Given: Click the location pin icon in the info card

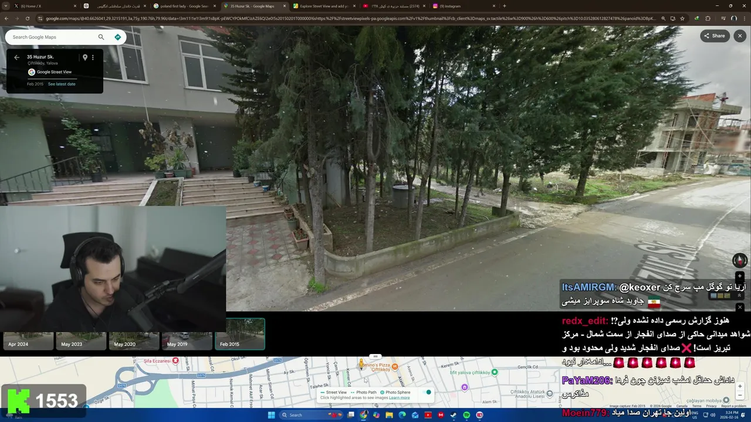Looking at the screenshot, I should [x=85, y=57].
